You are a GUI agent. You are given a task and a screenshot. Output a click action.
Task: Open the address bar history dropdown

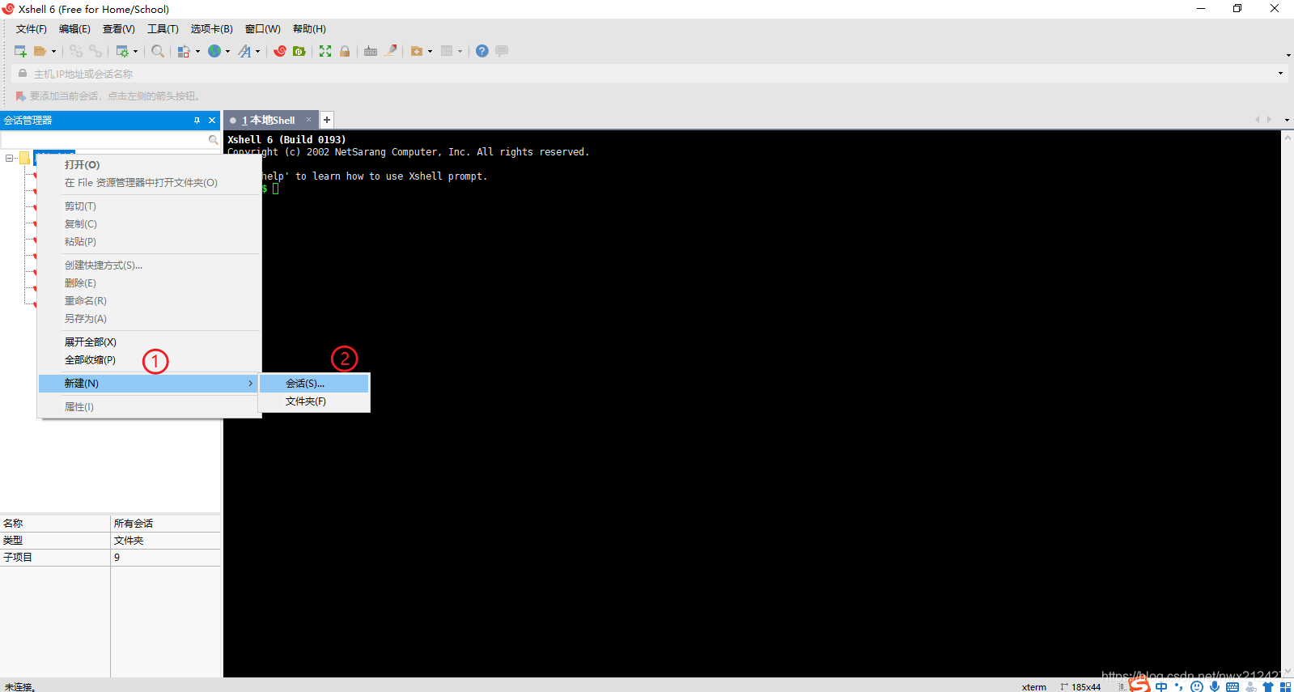[1280, 74]
